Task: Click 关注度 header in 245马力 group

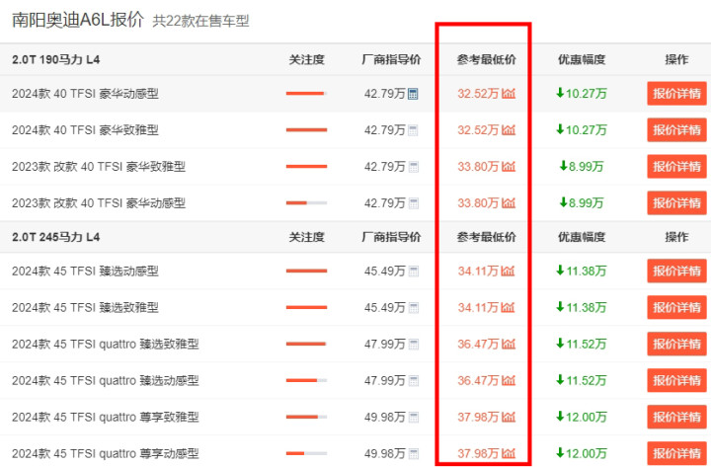Action: point(306,237)
